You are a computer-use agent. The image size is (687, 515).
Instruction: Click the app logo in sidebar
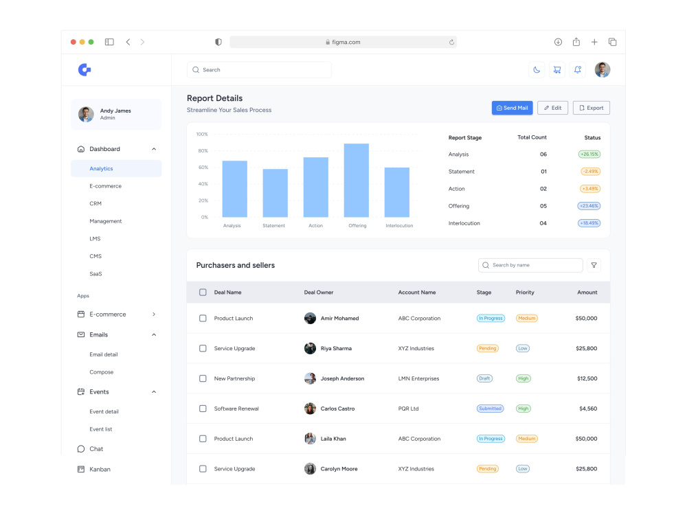pyautogui.click(x=84, y=69)
